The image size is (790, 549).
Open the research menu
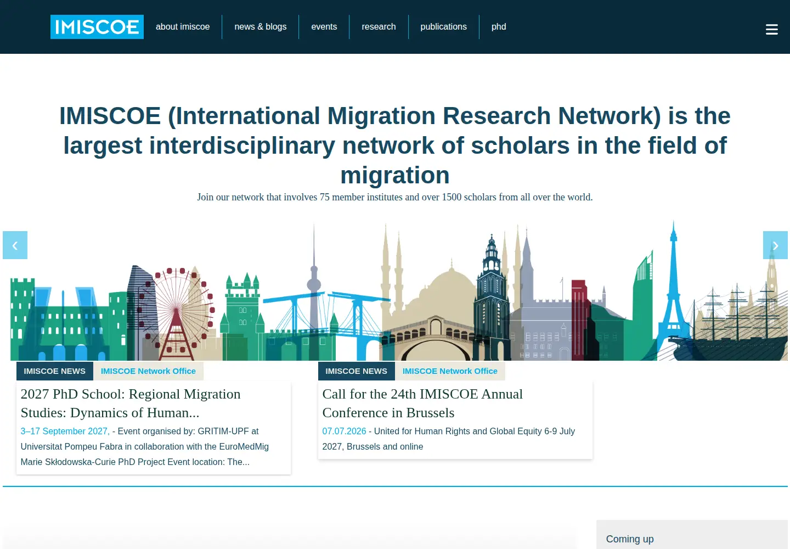click(379, 27)
